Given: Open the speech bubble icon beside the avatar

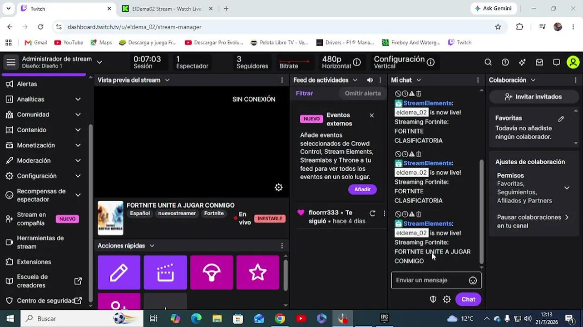Looking at the screenshot, I should (556, 62).
